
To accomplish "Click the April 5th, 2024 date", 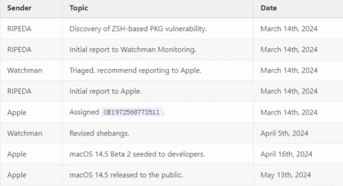I will [284, 133].
